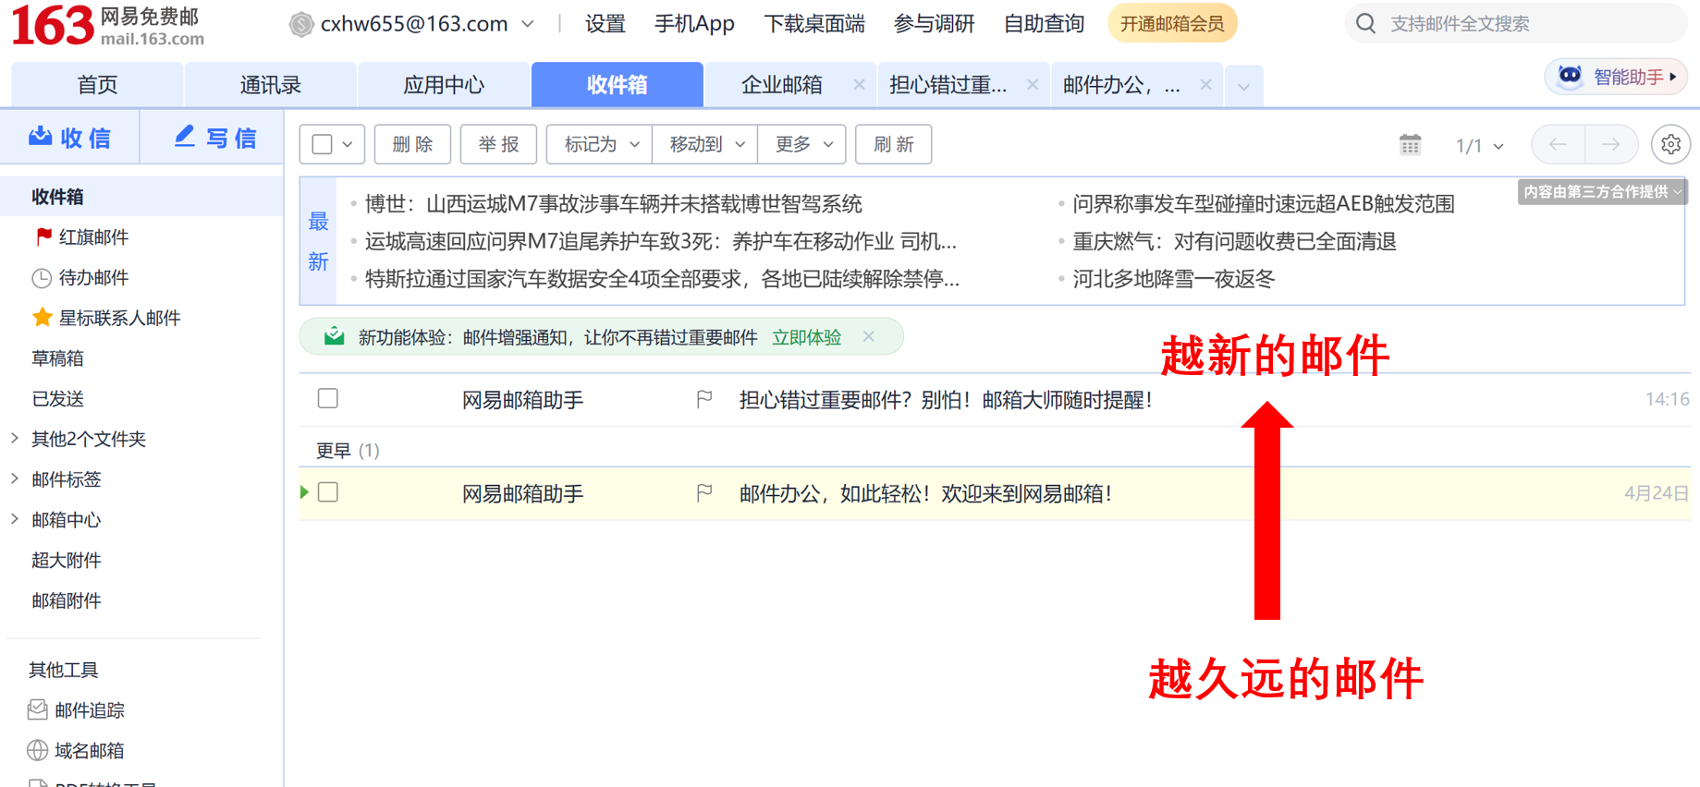Click the green mail icon in notification banner
Screen dimensions: 1700x787
(x=335, y=336)
